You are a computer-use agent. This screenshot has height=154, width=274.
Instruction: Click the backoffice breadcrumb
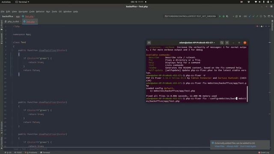pyautogui.click(x=8, y=16)
